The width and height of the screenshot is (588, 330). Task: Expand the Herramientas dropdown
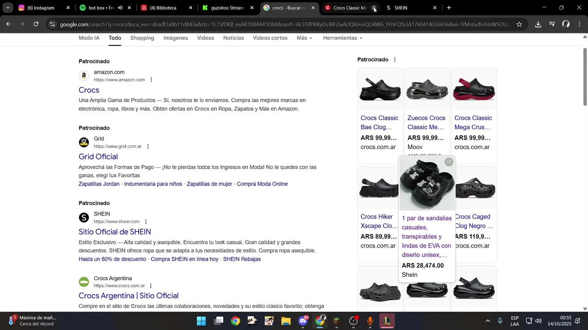point(343,38)
